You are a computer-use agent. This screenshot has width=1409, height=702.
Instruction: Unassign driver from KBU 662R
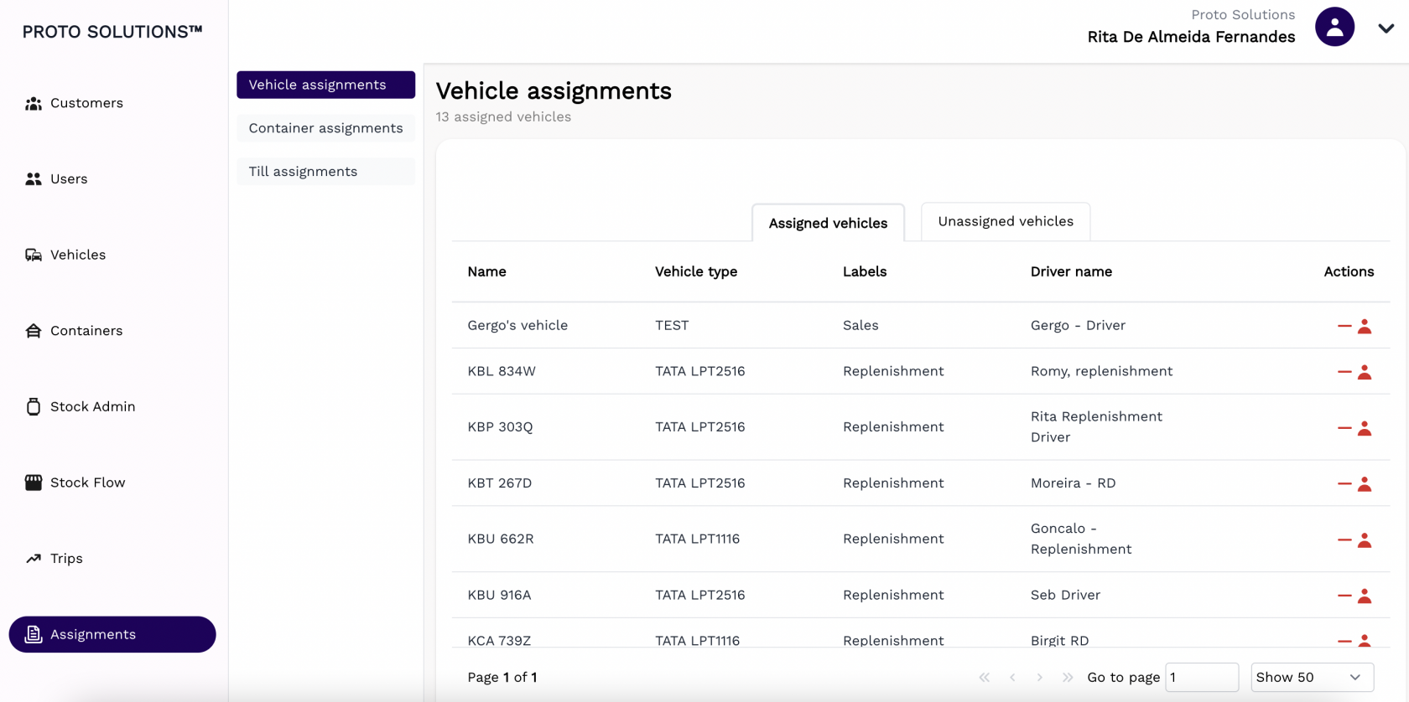(x=1354, y=540)
